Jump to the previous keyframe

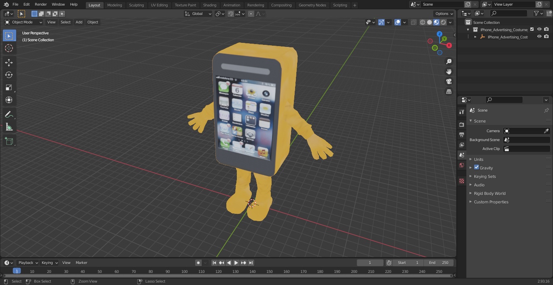pyautogui.click(x=221, y=263)
